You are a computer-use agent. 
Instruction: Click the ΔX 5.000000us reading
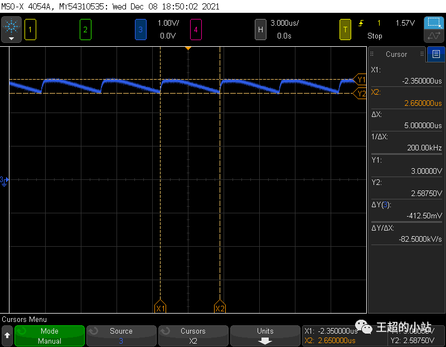[423, 125]
